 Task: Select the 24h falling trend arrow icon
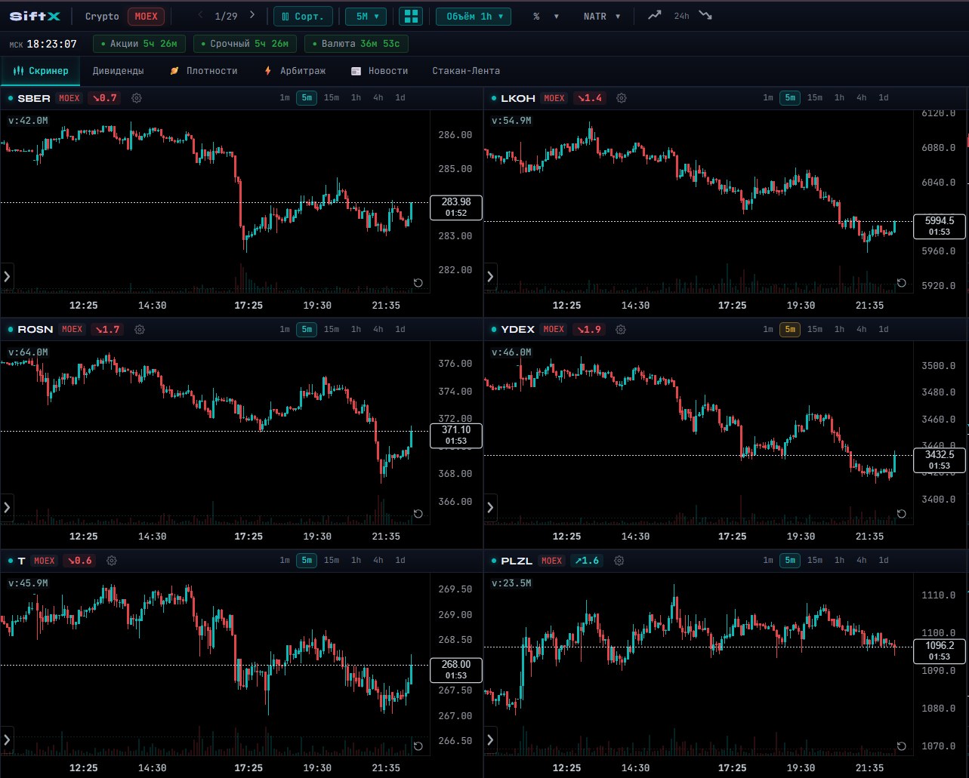coord(705,16)
